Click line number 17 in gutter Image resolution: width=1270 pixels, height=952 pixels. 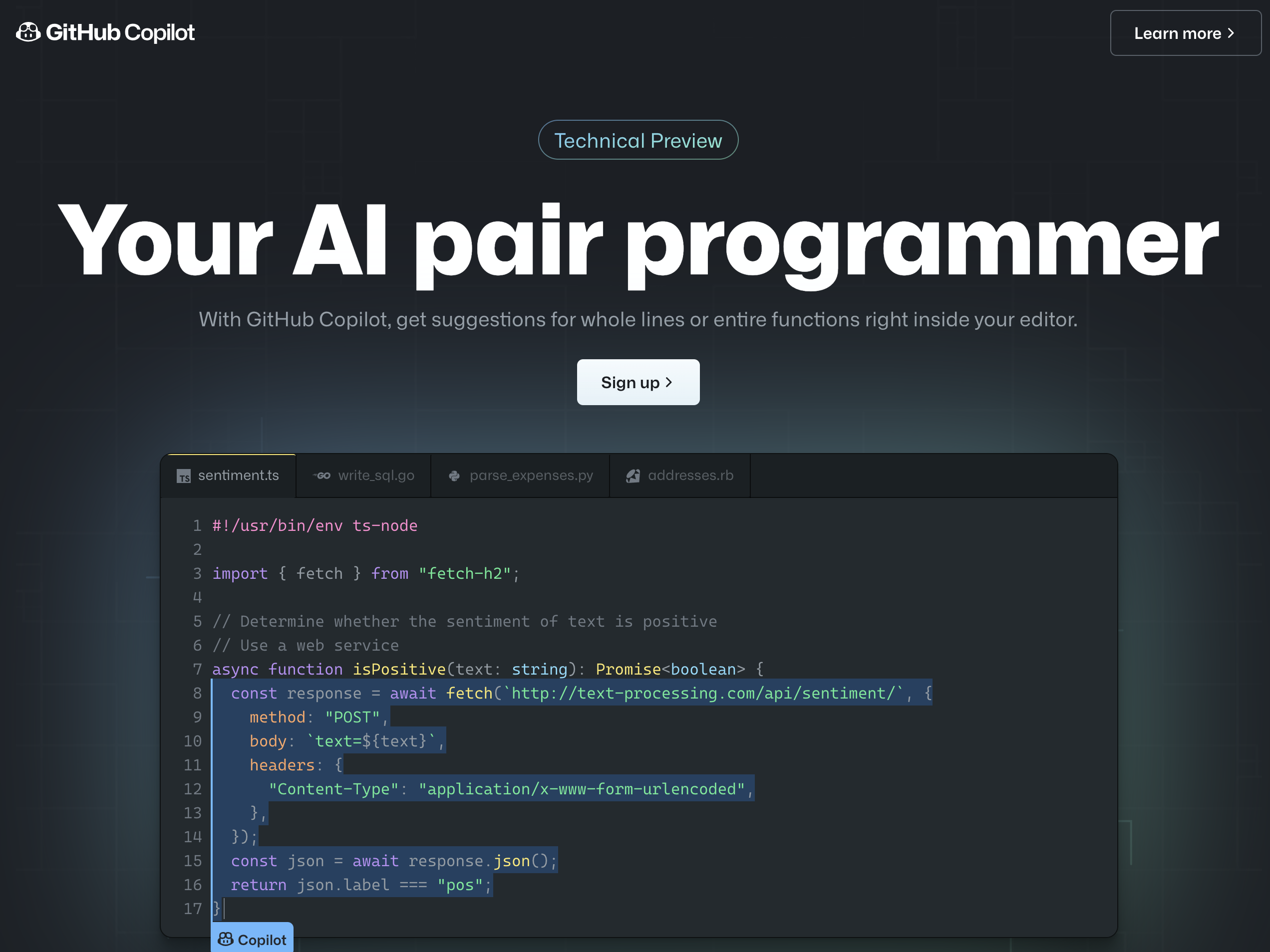[x=193, y=909]
